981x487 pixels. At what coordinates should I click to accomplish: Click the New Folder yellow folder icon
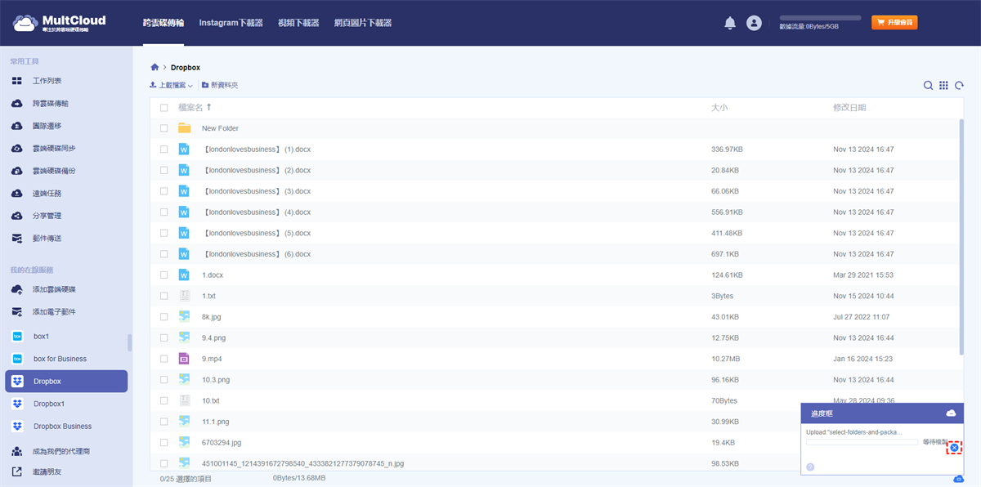pos(185,128)
